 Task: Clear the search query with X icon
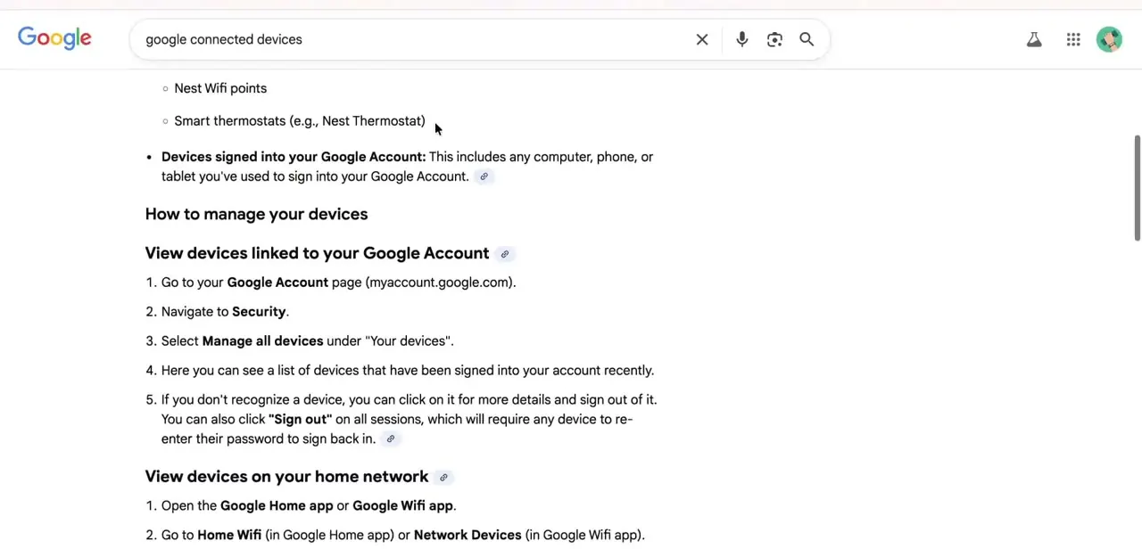[702, 39]
